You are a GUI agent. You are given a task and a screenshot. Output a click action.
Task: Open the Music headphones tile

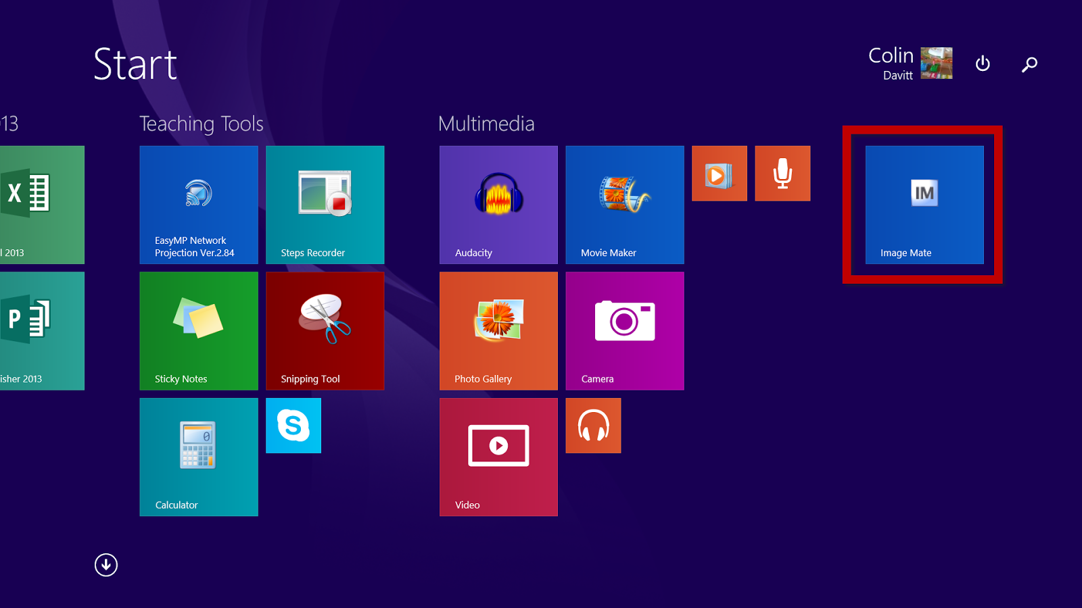[593, 426]
